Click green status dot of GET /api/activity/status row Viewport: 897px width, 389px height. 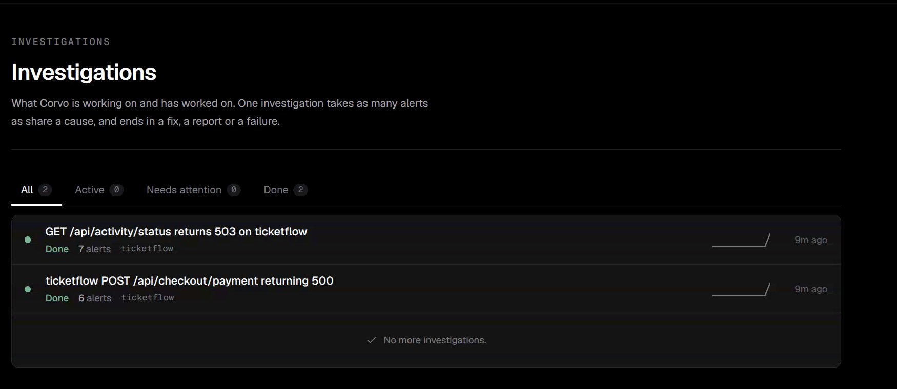[x=28, y=240]
